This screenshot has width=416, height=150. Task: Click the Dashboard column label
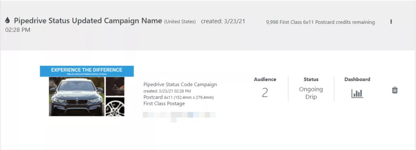point(357,79)
